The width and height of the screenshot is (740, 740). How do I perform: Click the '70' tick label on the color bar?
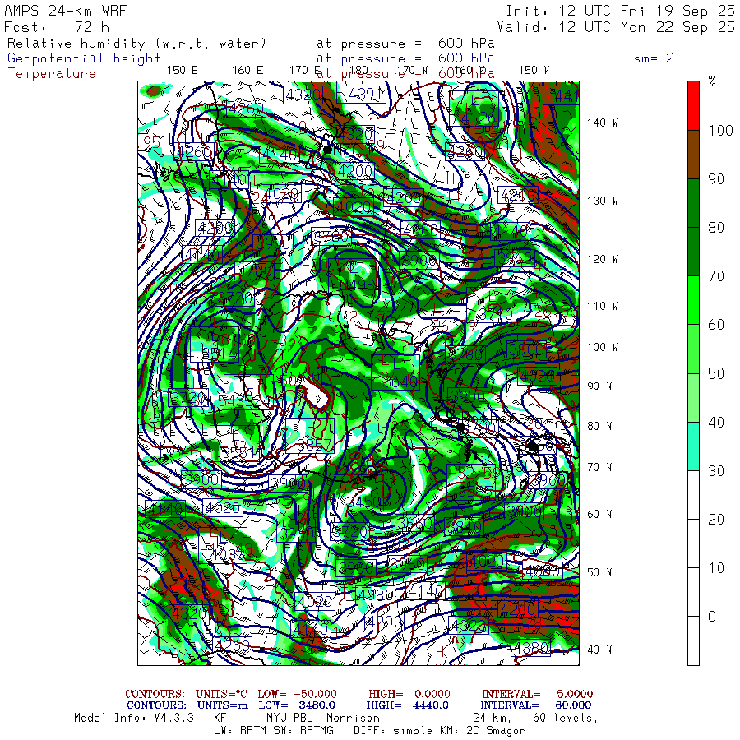point(716,276)
